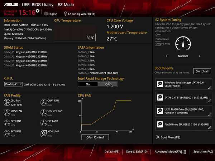Click Memory: 16384 MB (DDR4 2400MHz) line

point(25,38)
